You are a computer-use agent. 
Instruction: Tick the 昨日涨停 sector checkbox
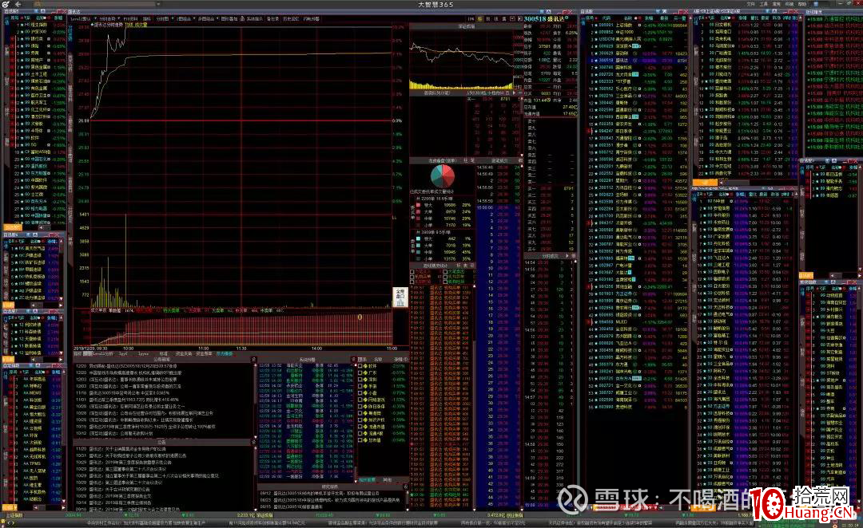(x=360, y=407)
